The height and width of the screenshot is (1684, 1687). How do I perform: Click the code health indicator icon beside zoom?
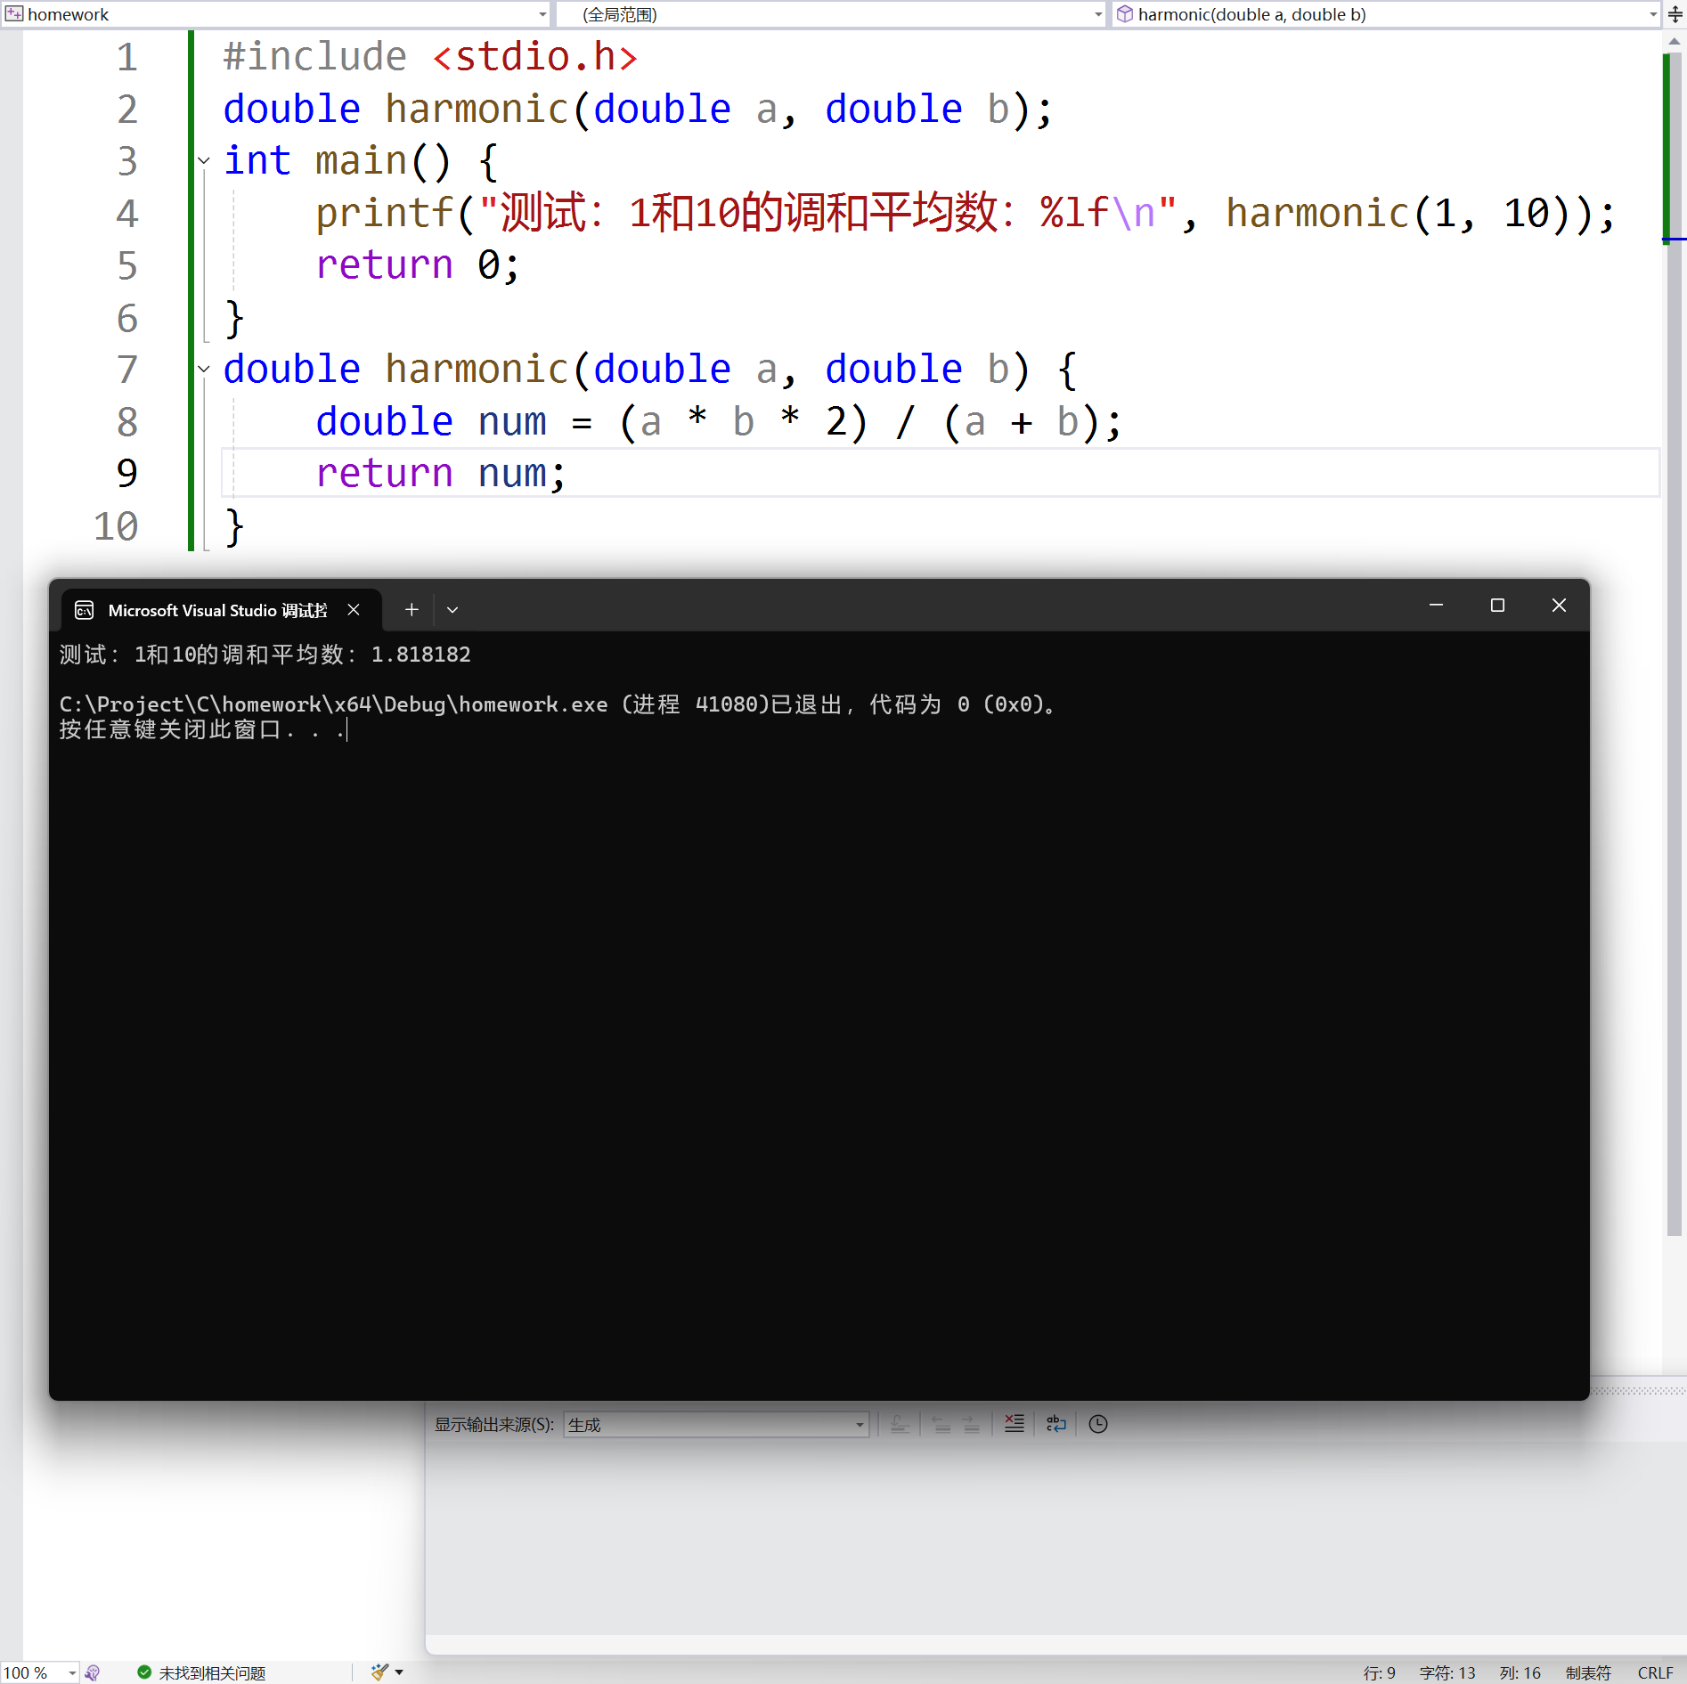[93, 1673]
